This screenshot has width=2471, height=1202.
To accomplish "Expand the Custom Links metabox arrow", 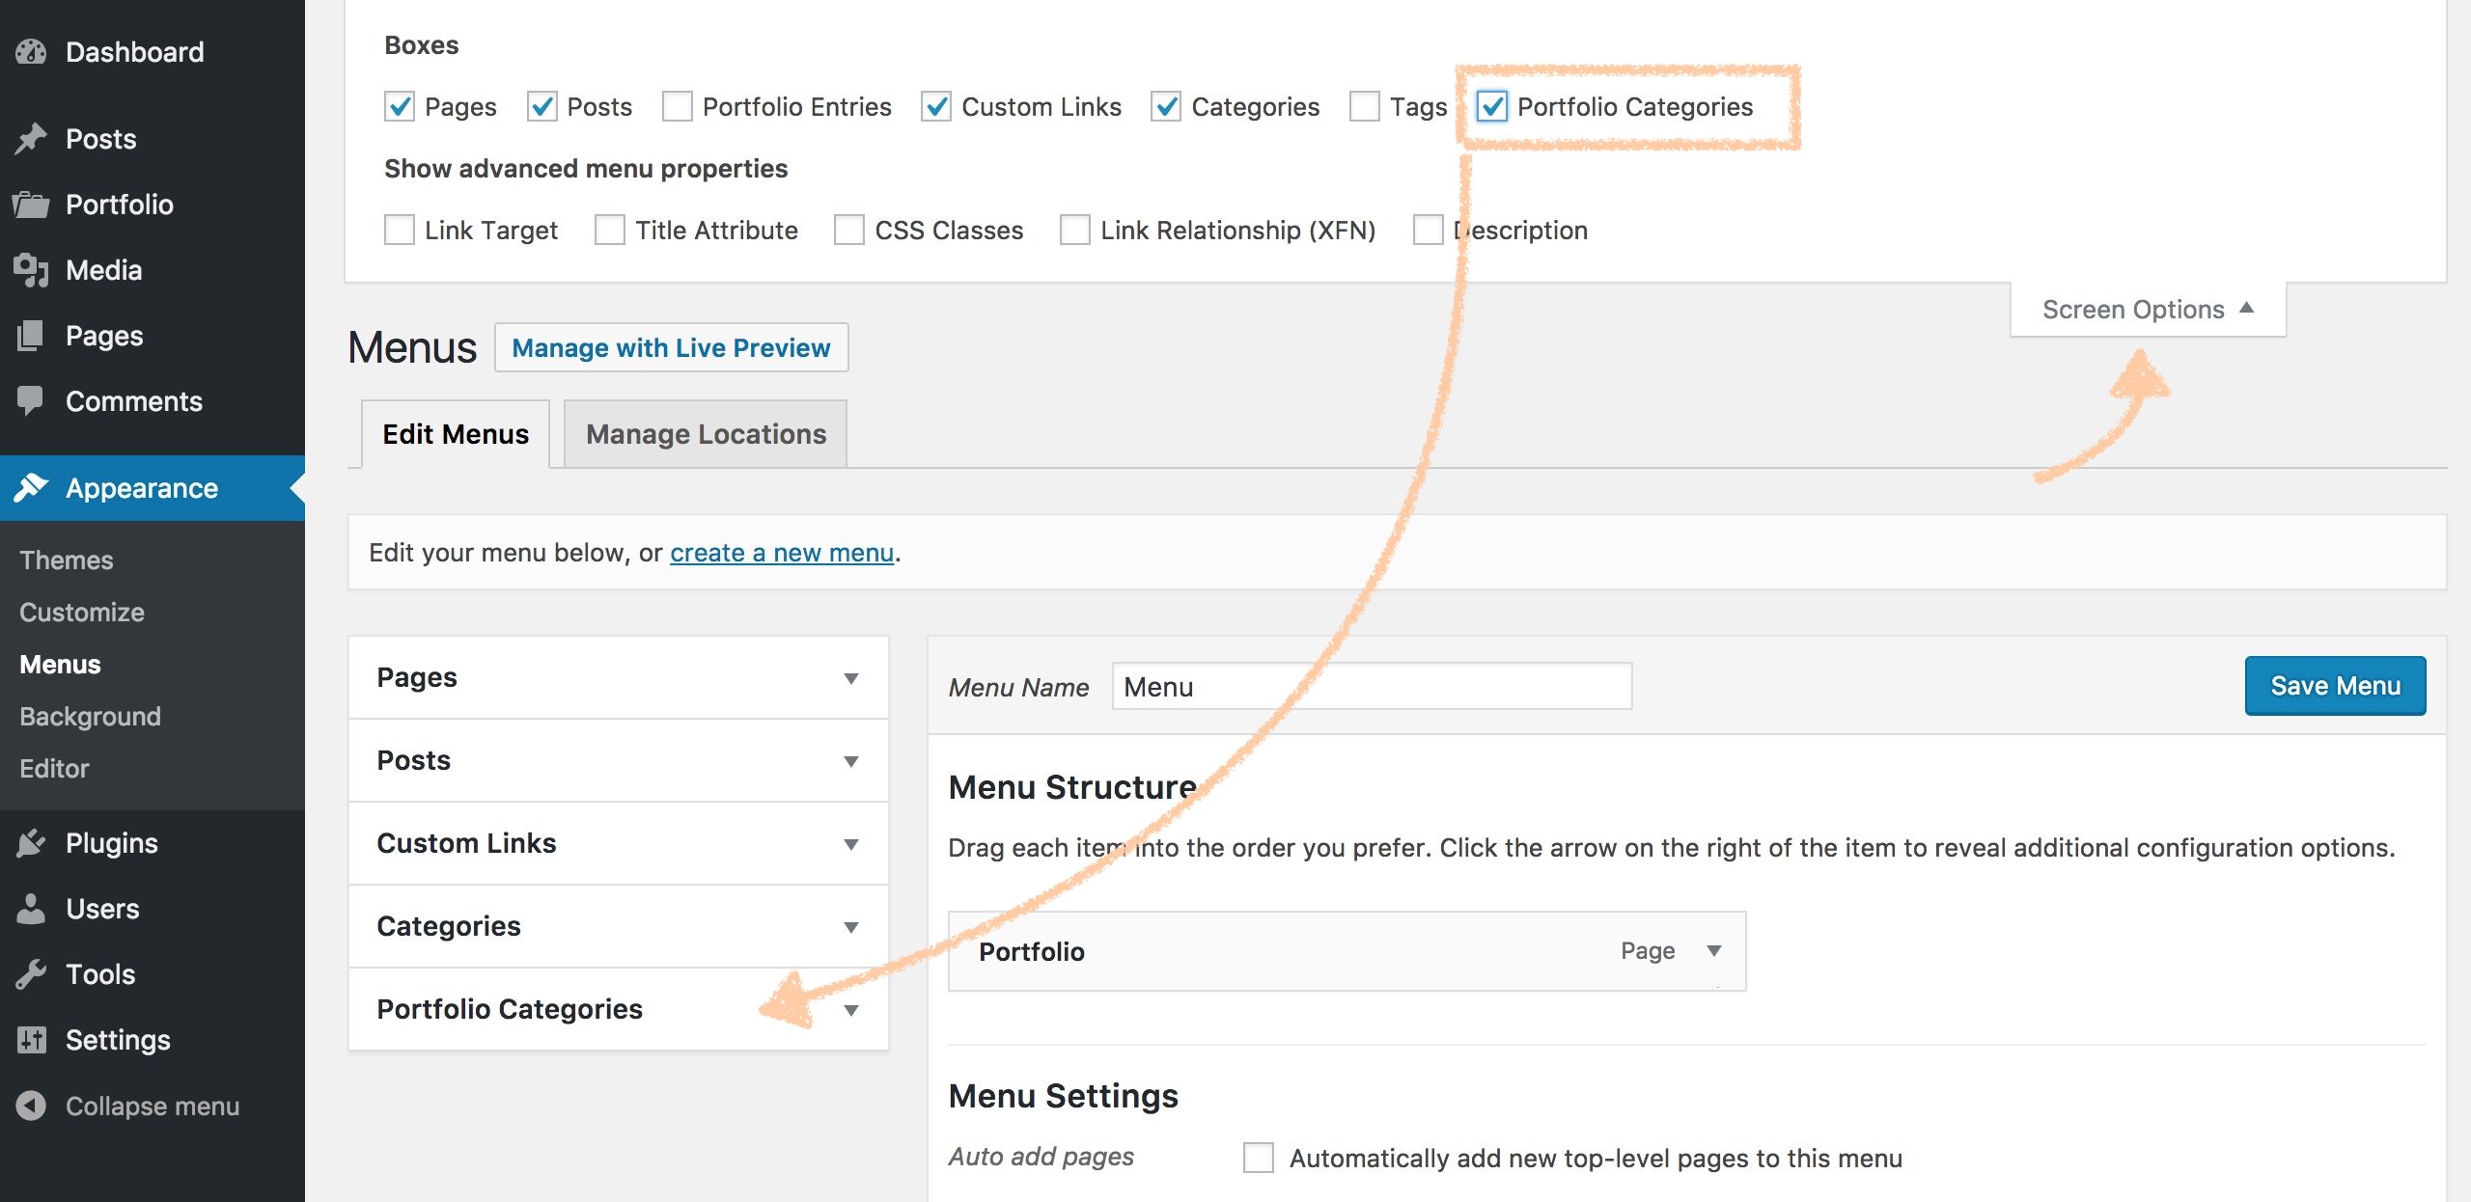I will coord(851,844).
